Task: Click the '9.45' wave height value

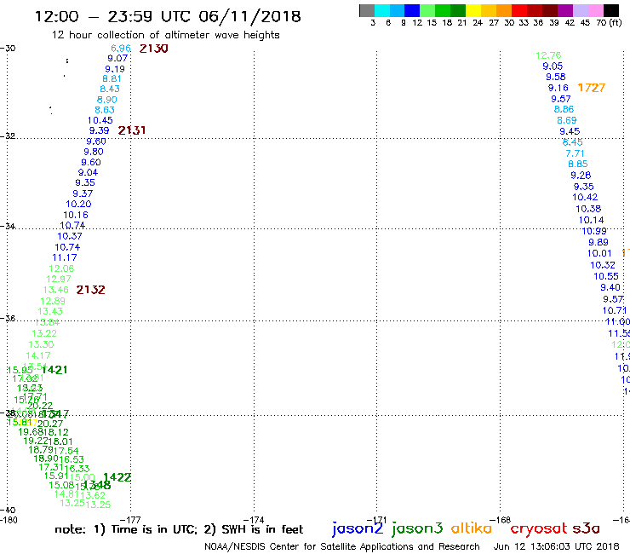Action: pos(570,131)
